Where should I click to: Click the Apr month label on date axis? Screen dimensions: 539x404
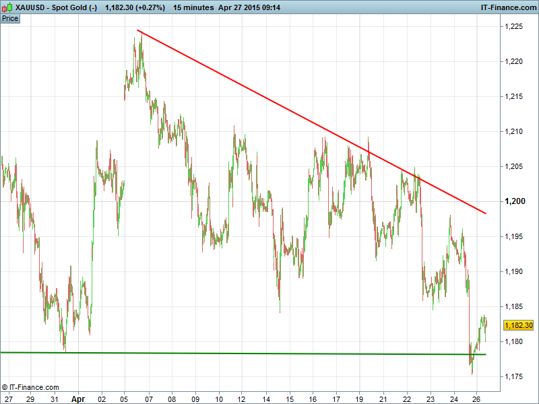click(80, 398)
